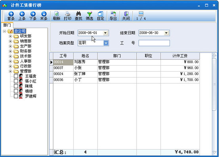Open the 开始日期 date dropdown
The width and height of the screenshot is (219, 157).
pyautogui.click(x=105, y=33)
